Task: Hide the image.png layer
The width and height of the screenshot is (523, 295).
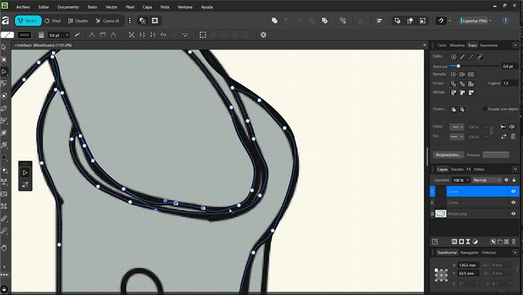Action: 513,214
